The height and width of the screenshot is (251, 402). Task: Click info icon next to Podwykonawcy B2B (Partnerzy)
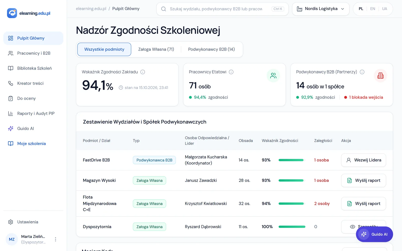(362, 72)
